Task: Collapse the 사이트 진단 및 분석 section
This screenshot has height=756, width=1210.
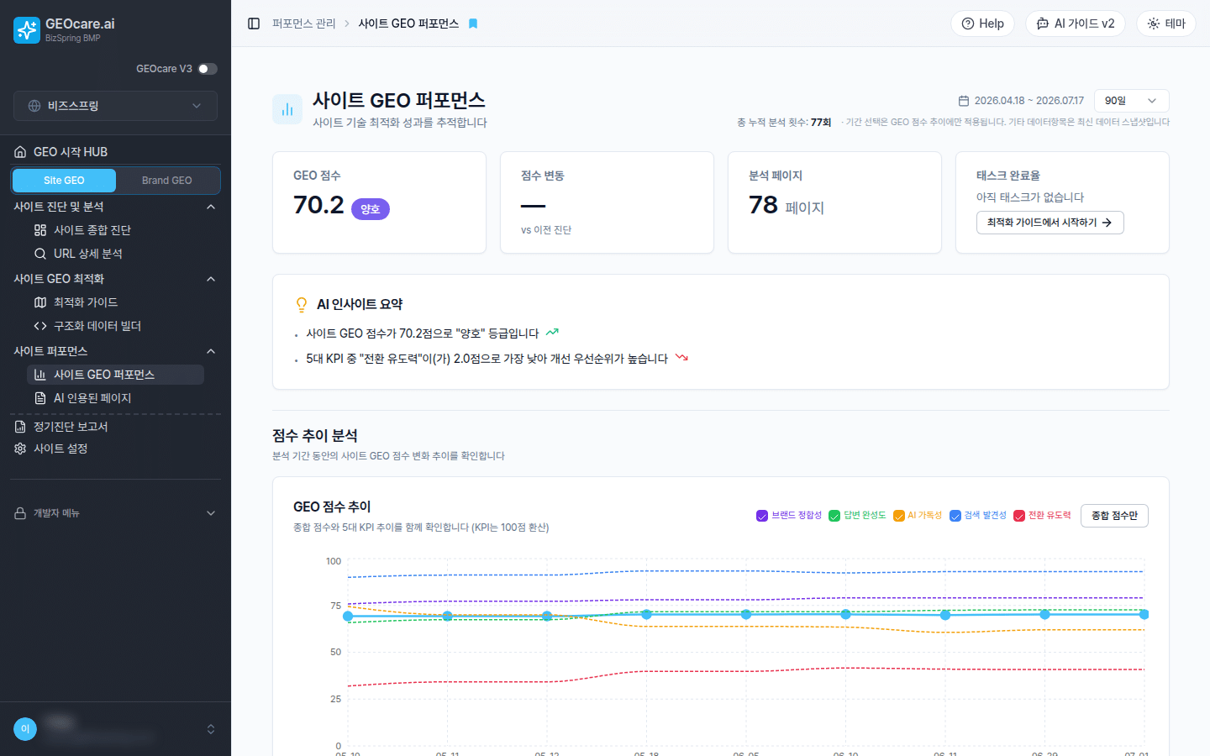Action: coord(211,207)
